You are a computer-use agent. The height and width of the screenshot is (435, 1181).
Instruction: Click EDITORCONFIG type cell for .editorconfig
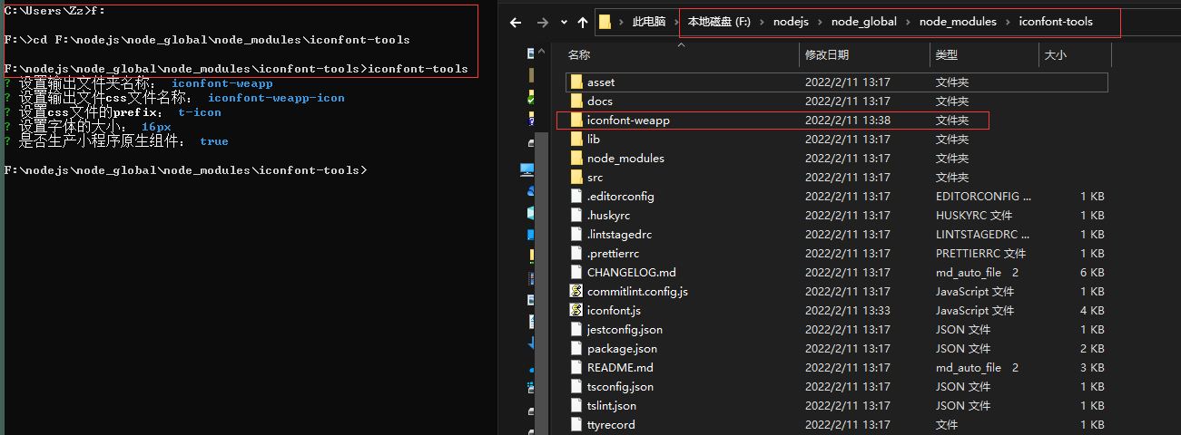pyautogui.click(x=983, y=197)
